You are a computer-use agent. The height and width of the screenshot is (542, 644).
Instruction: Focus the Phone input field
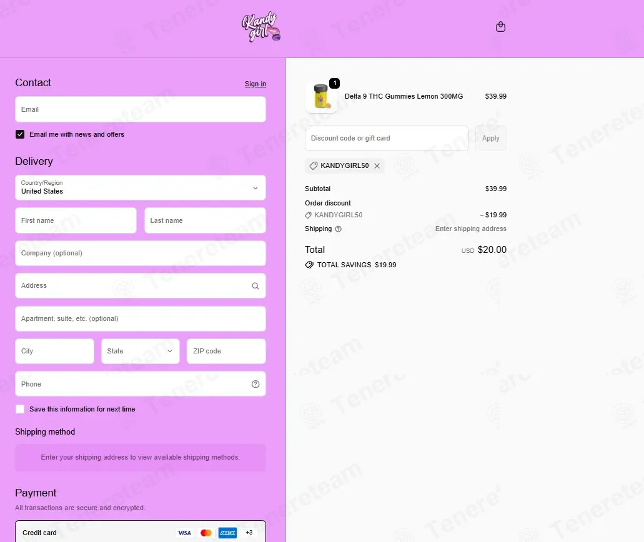tap(141, 384)
